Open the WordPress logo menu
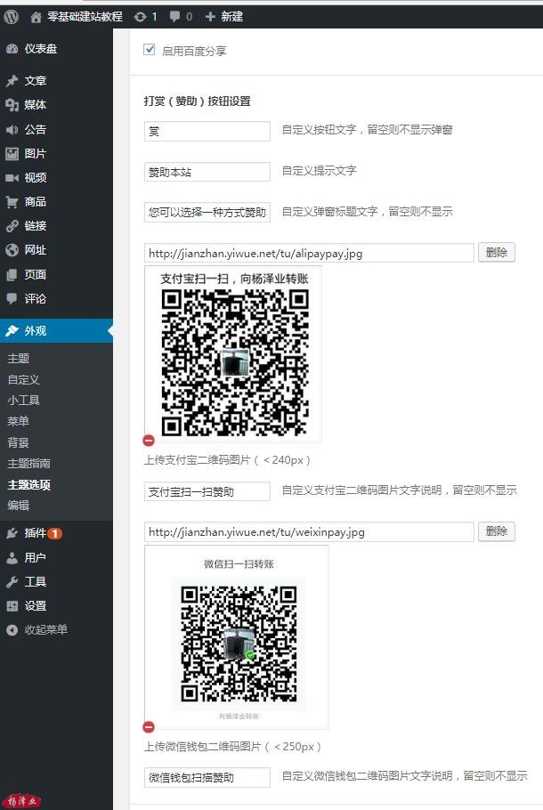This screenshot has height=810, width=543. (x=12, y=17)
